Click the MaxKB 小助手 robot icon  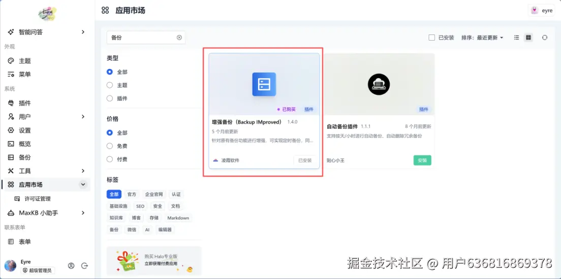coord(11,213)
